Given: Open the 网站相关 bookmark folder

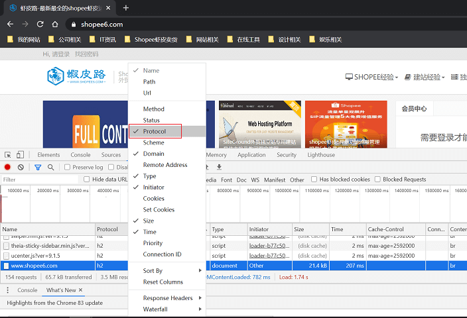Looking at the screenshot, I should 202,40.
